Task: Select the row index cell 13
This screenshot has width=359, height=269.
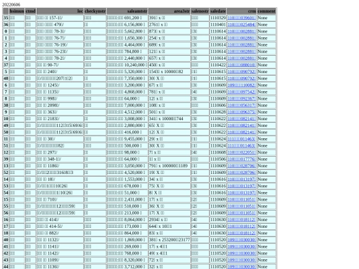Action: 6,166
